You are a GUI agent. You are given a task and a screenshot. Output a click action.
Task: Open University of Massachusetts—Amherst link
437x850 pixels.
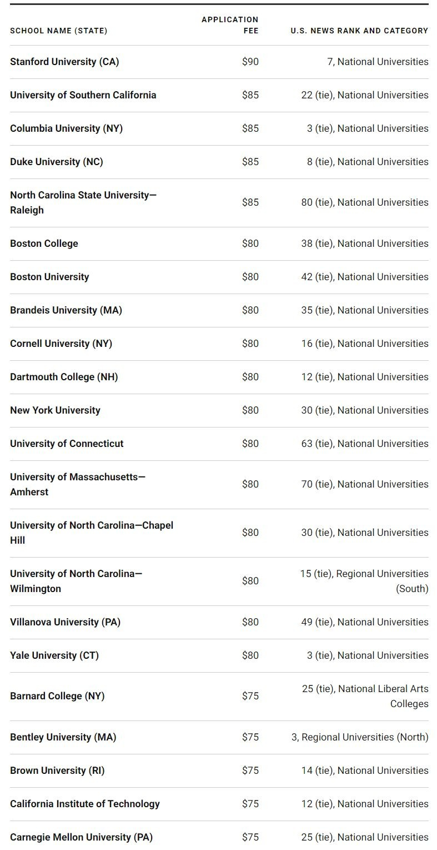click(x=78, y=484)
